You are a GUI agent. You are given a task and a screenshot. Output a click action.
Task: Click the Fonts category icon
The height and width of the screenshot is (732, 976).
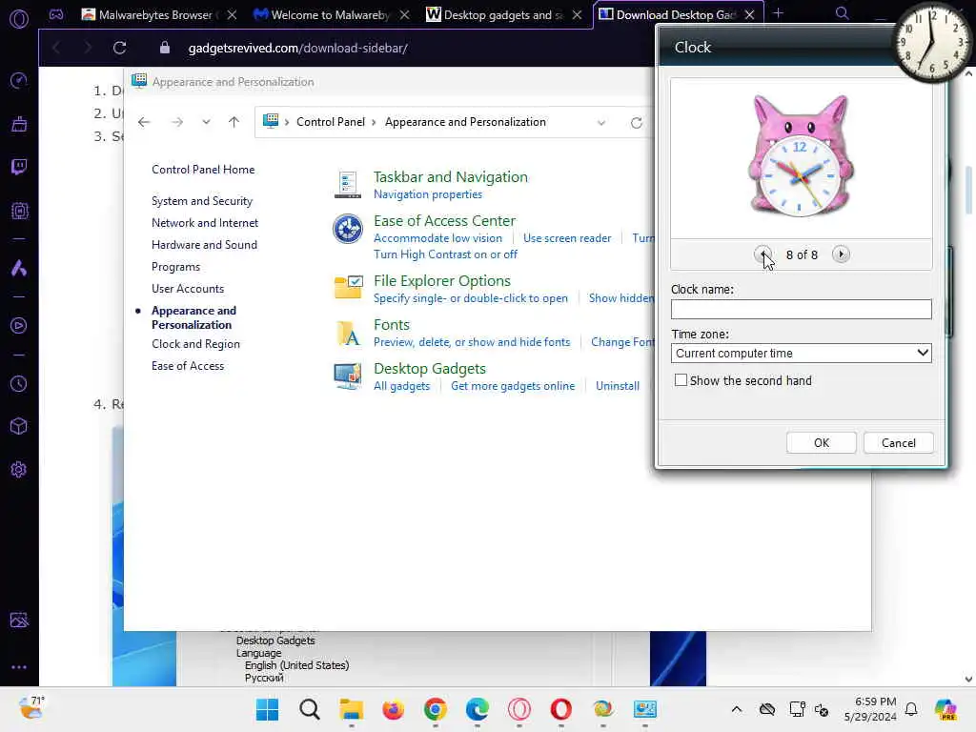[348, 333]
